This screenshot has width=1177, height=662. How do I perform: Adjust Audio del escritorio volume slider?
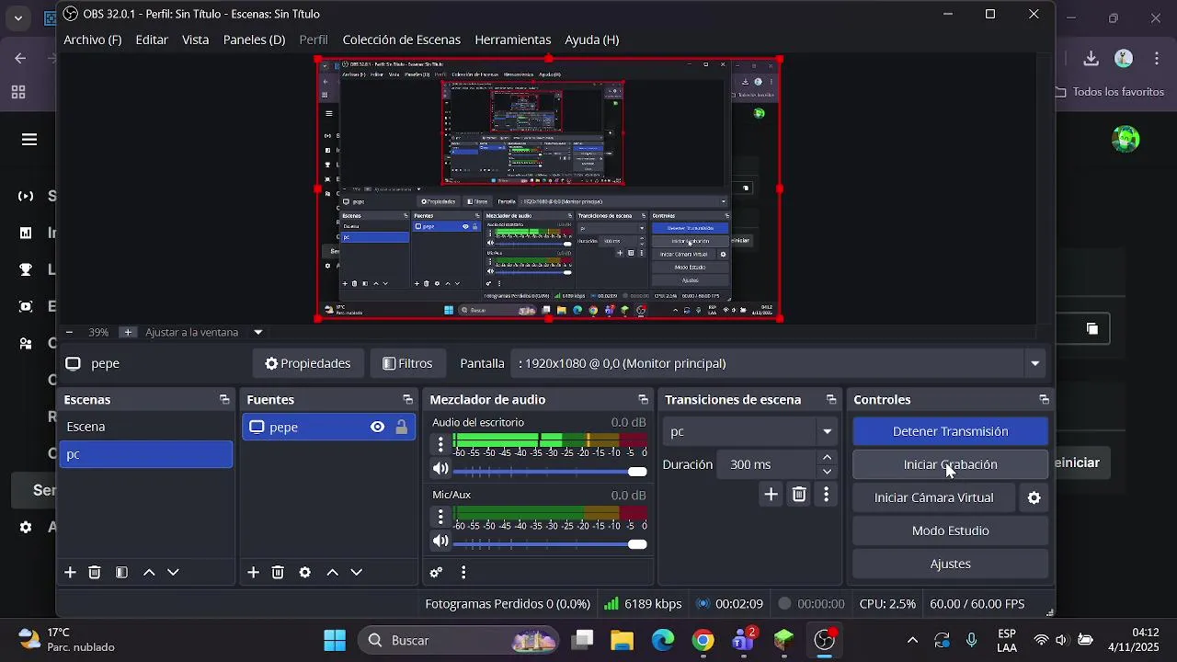550,472
